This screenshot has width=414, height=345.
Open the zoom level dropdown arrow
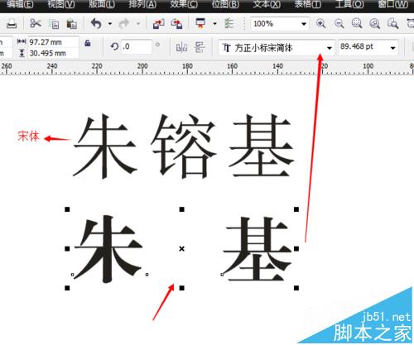click(304, 24)
